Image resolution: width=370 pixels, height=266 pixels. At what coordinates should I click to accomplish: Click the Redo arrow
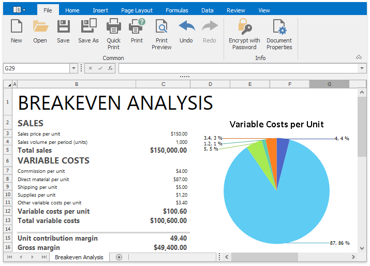pos(210,26)
